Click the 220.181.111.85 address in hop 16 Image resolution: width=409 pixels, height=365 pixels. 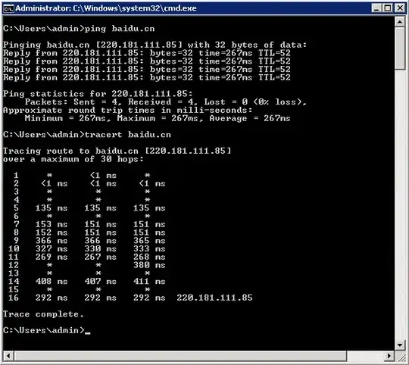click(x=214, y=298)
